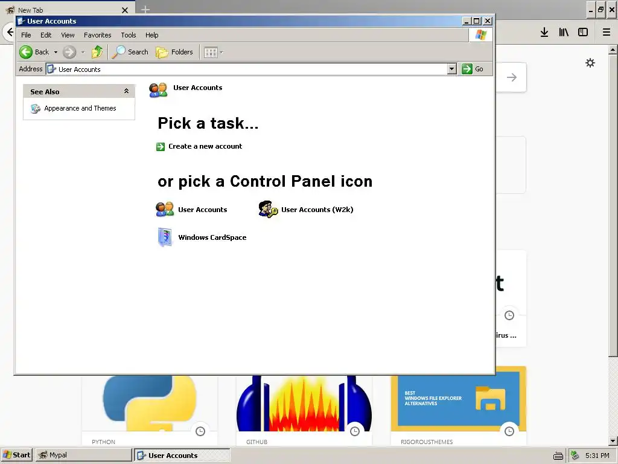This screenshot has height=464, width=618.
Task: Click the green Back arrow icon
Action: [26, 52]
